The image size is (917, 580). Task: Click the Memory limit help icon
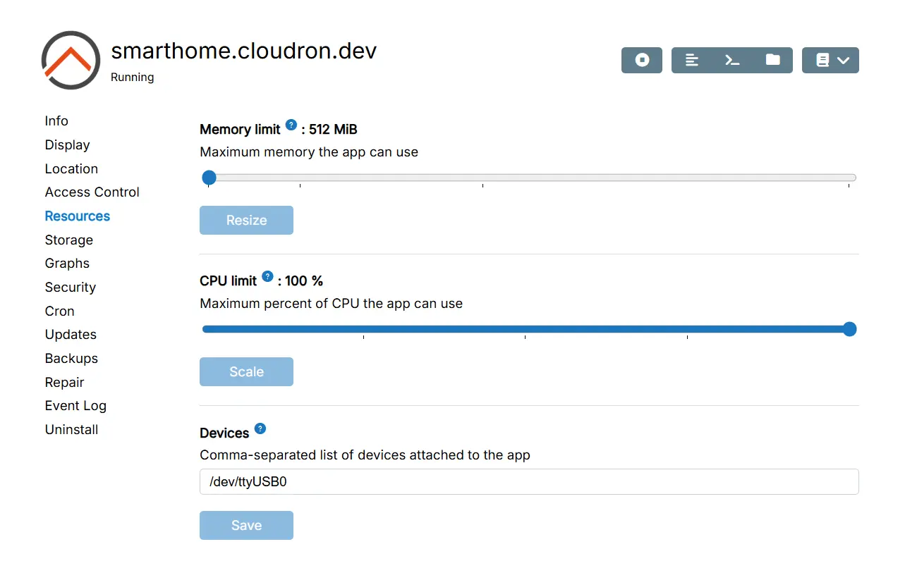(291, 125)
